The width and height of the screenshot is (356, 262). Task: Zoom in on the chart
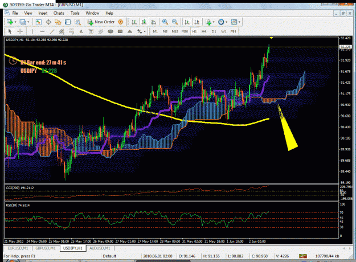click(x=165, y=22)
